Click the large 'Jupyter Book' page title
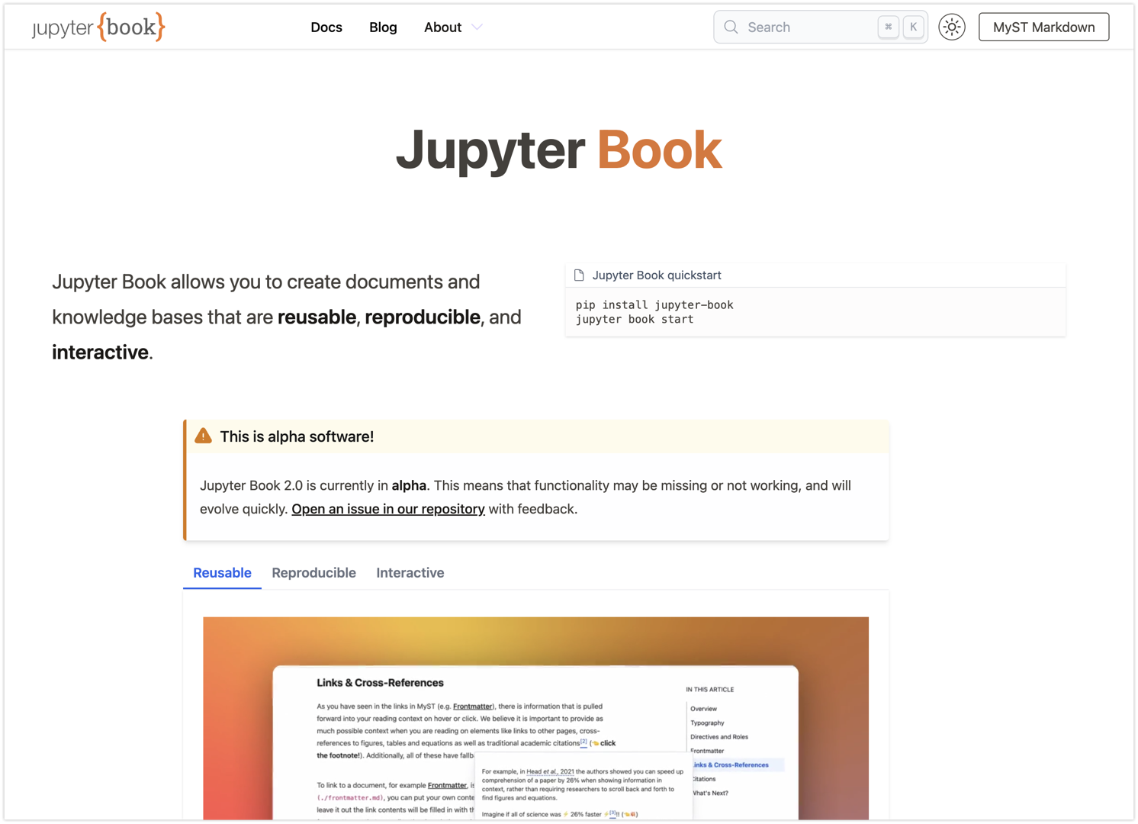The width and height of the screenshot is (1138, 824). pos(559,150)
